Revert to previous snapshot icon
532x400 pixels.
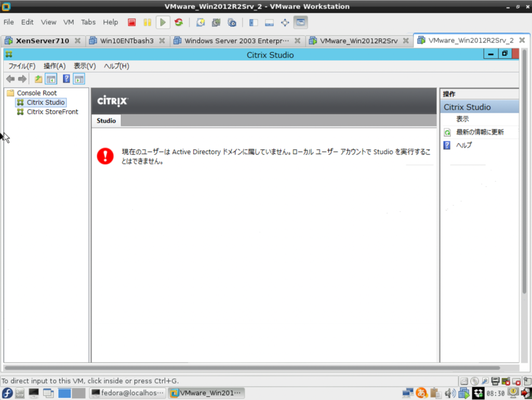pyautogui.click(x=216, y=22)
